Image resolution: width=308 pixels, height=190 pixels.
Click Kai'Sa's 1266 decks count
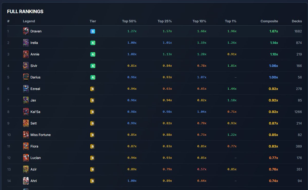(x=298, y=112)
